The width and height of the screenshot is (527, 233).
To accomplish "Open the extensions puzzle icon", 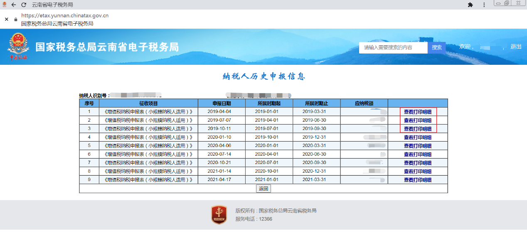I will coord(470,5).
